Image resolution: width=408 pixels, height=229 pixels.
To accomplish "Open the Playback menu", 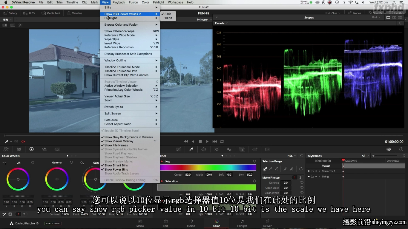I will click(119, 2).
